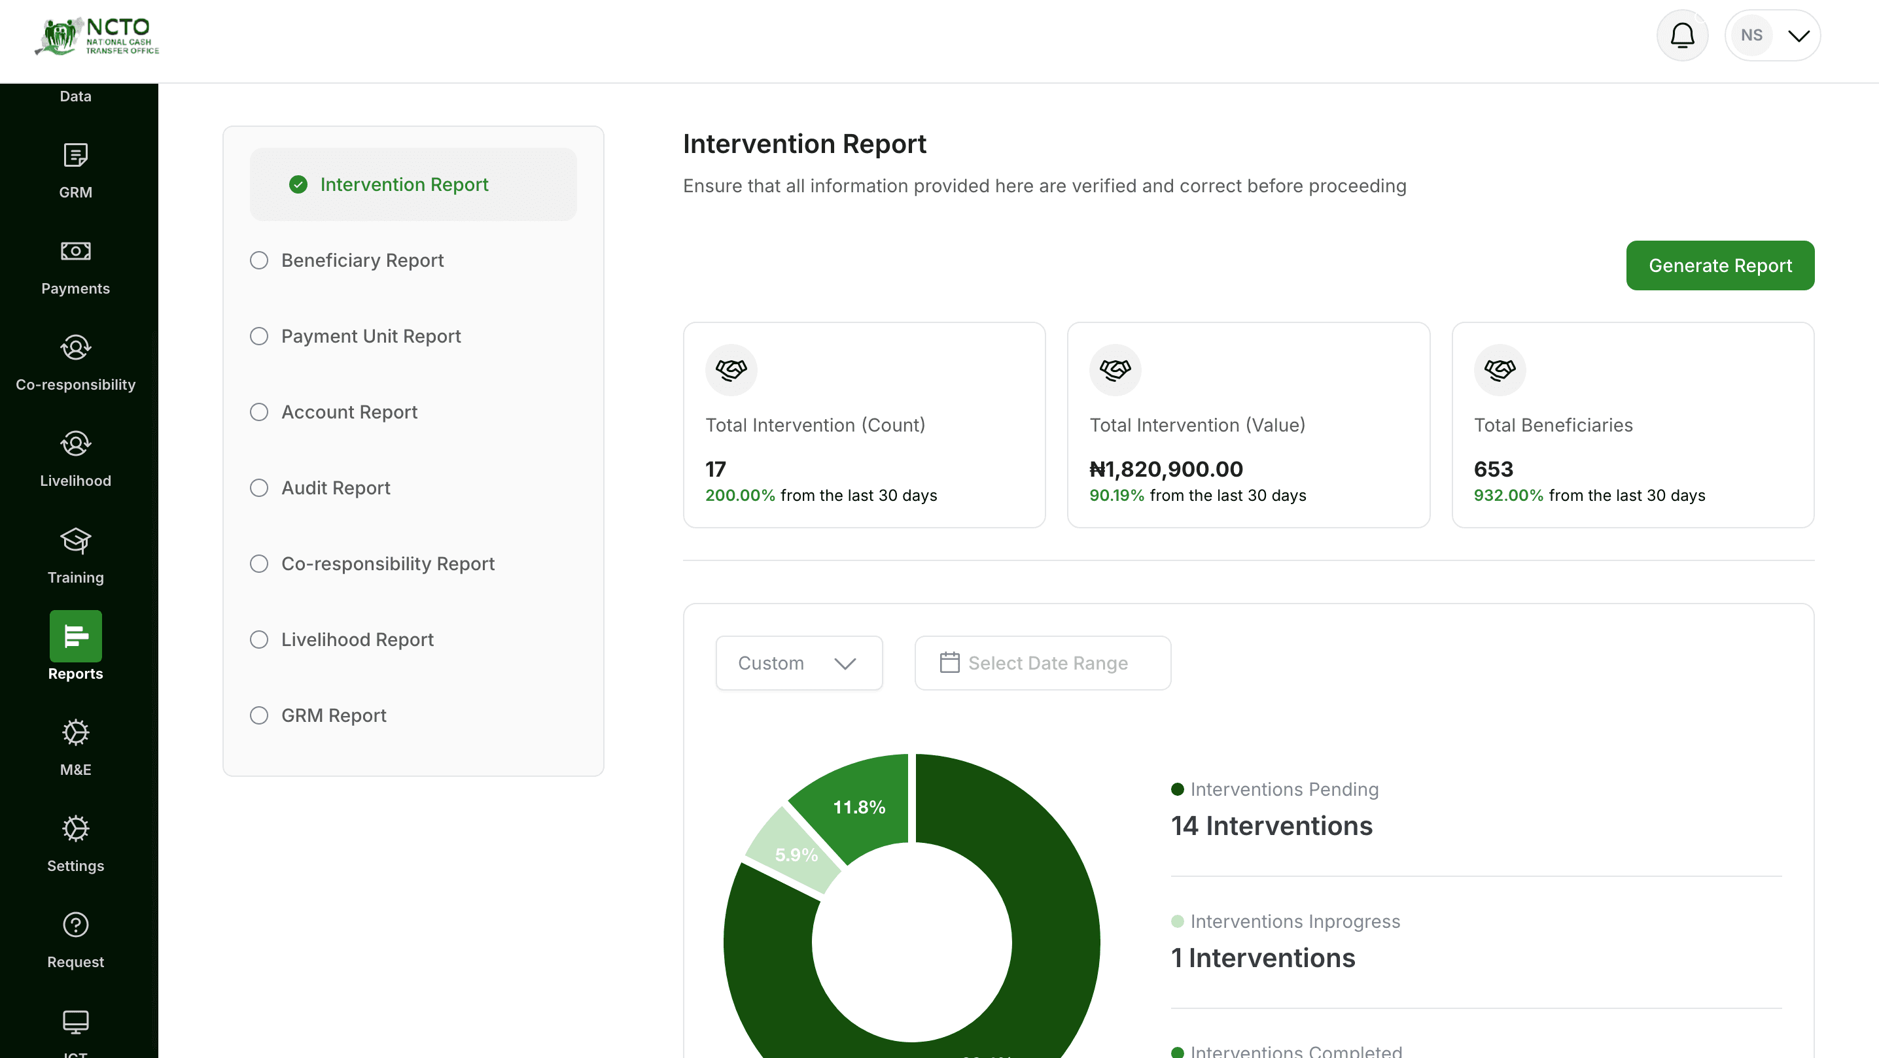Click the GRM sidebar label
Image resolution: width=1879 pixels, height=1058 pixels.
[75, 192]
